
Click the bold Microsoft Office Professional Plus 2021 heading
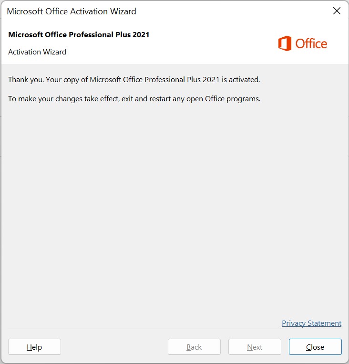tap(79, 34)
